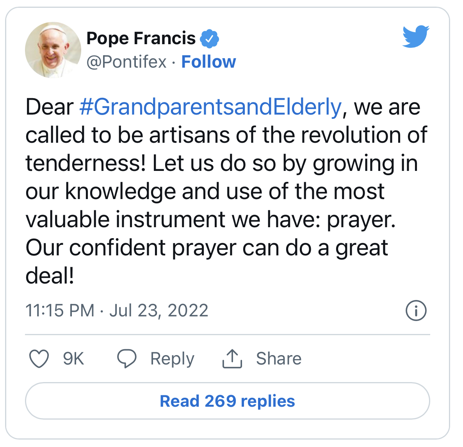The width and height of the screenshot is (463, 447).
Task: Open Pope Francis profile picture
Action: [53, 50]
